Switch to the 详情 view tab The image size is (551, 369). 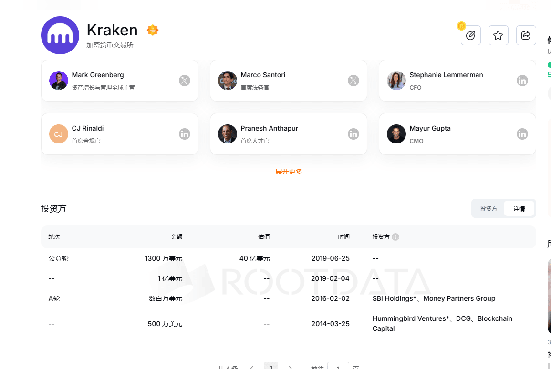(x=519, y=209)
